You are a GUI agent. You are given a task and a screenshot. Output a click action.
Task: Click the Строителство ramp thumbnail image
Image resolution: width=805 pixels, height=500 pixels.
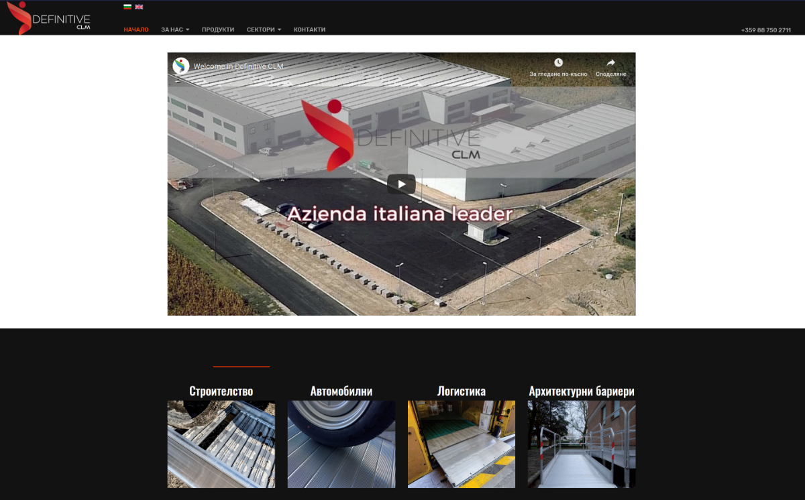click(x=221, y=444)
